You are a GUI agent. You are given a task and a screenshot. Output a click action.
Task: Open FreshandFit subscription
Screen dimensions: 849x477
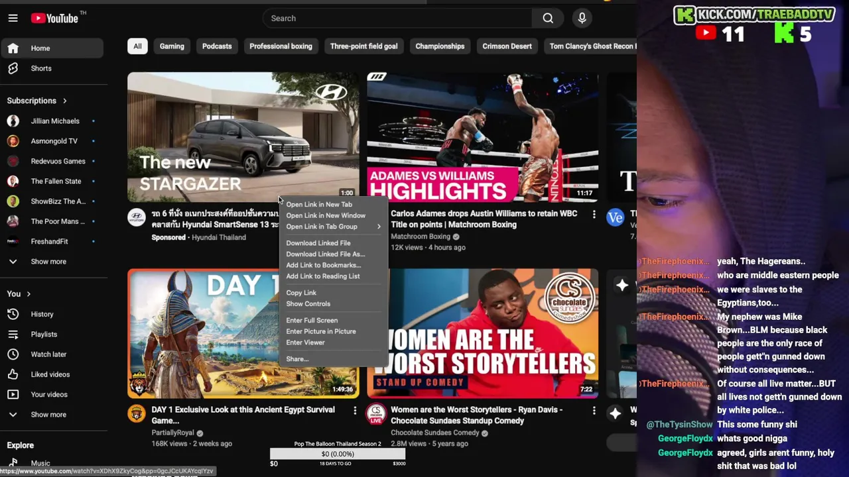tap(52, 241)
